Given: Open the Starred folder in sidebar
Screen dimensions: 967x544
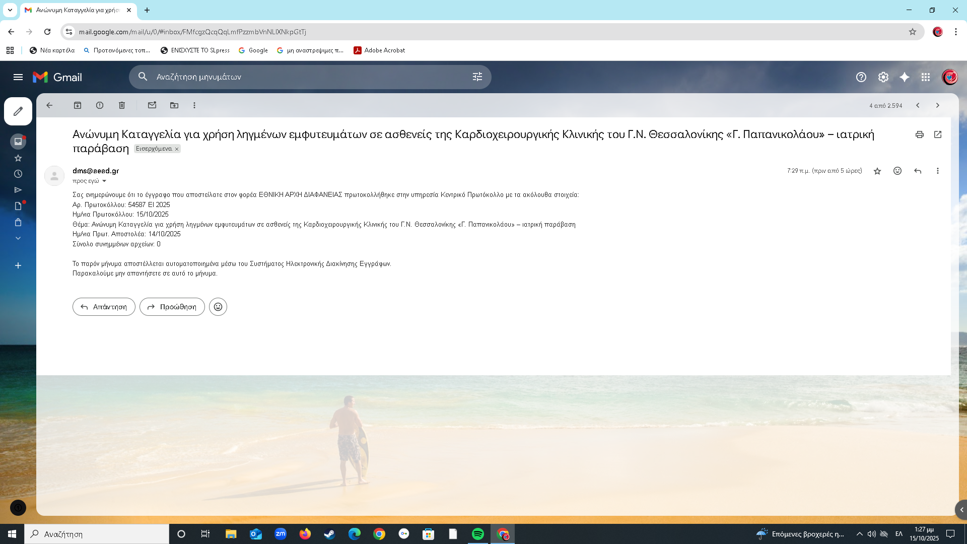Looking at the screenshot, I should pos(18,158).
